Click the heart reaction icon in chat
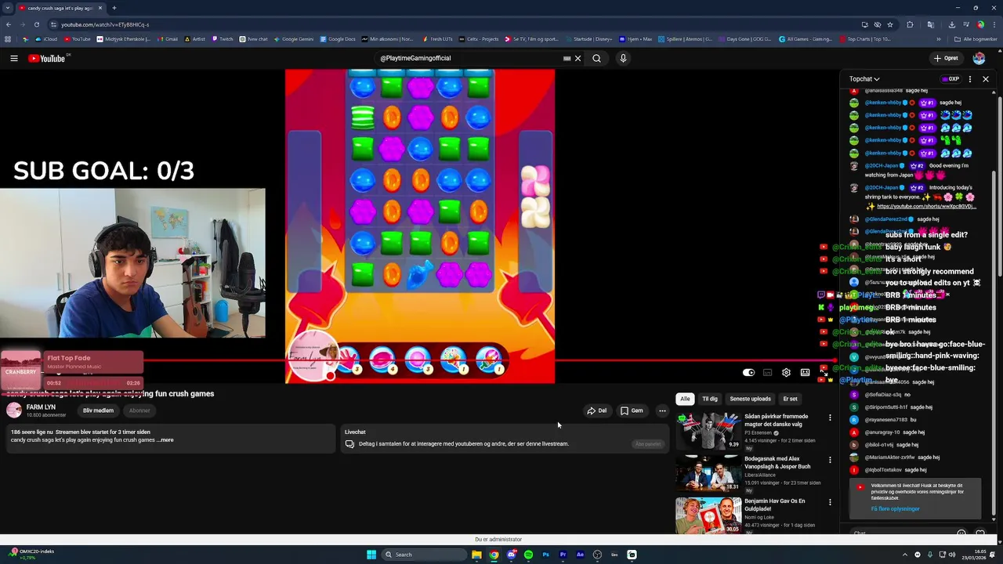The width and height of the screenshot is (1003, 564). click(980, 533)
